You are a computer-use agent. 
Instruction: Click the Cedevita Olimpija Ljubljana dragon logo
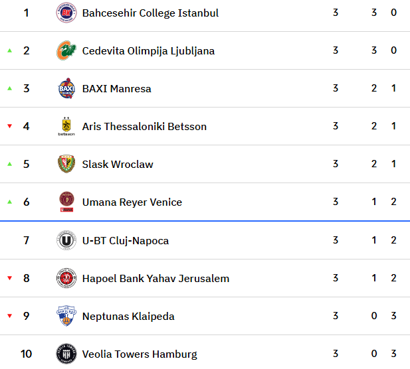point(66,50)
